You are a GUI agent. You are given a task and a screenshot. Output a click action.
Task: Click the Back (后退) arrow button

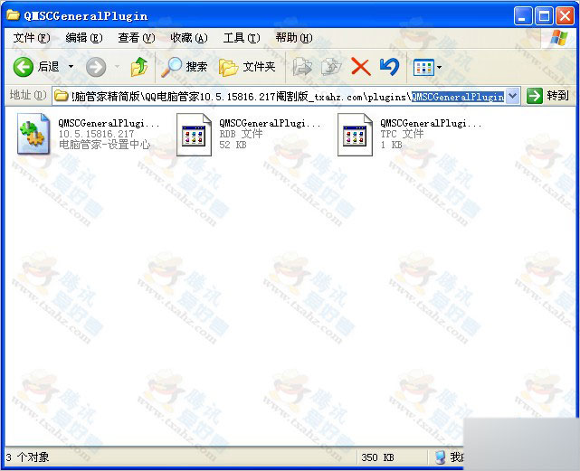[x=24, y=67]
